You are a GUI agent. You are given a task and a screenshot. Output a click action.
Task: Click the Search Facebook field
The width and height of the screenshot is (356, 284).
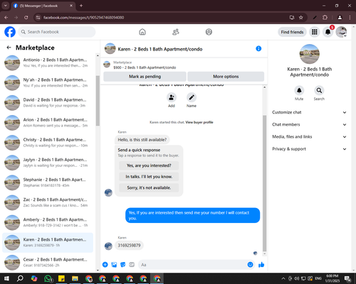coord(57,32)
